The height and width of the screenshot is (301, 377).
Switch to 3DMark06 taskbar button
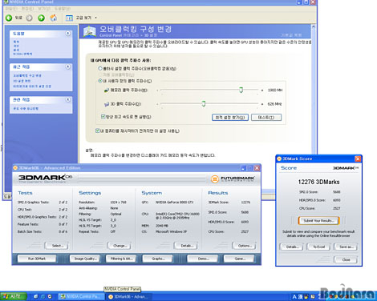(129, 296)
